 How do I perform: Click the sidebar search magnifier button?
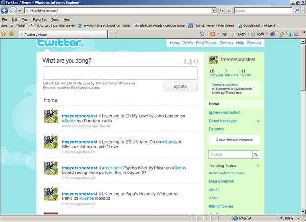255,154
